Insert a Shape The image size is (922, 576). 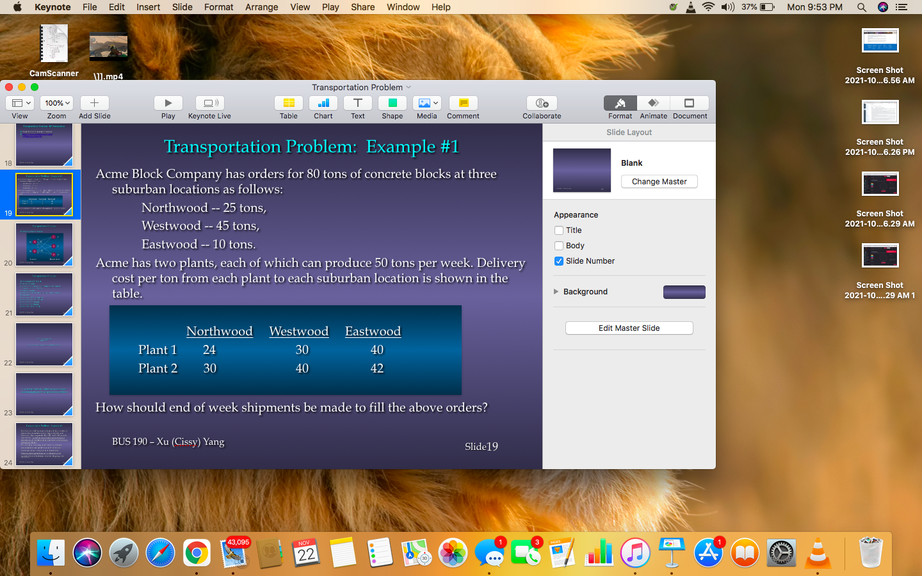click(x=392, y=106)
